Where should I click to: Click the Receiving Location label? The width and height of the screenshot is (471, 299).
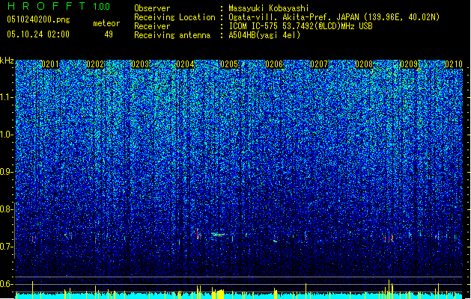174,17
